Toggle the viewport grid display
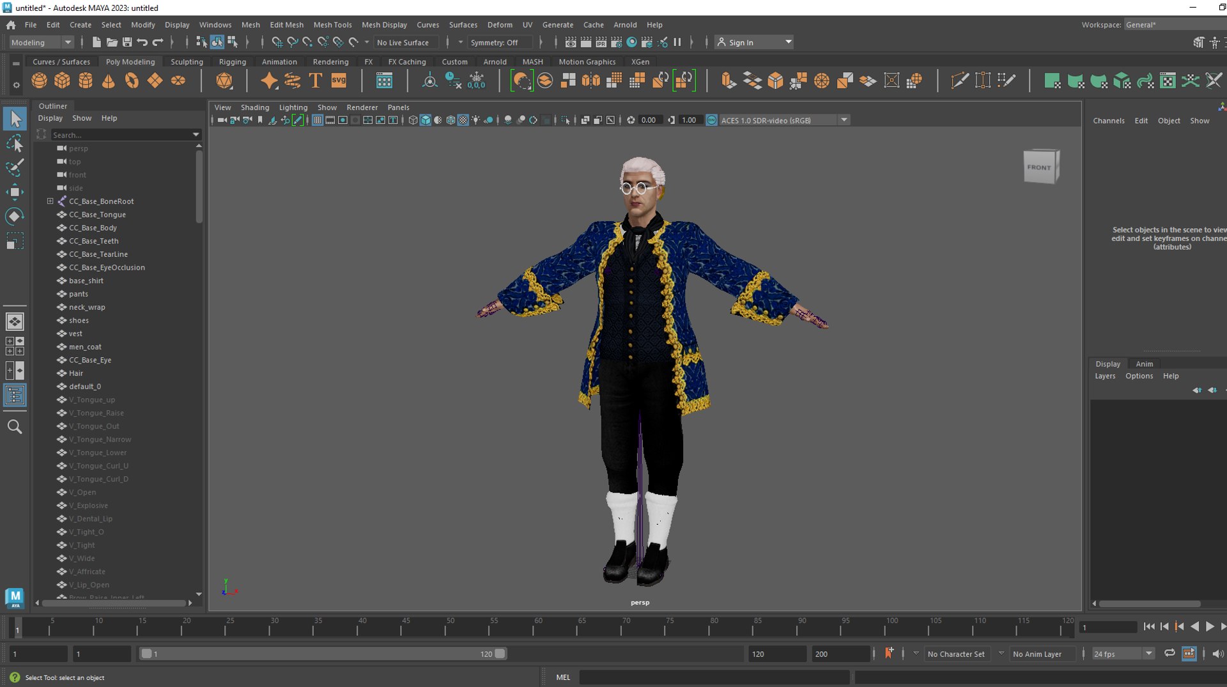Viewport: 1227px width, 687px height. point(317,120)
